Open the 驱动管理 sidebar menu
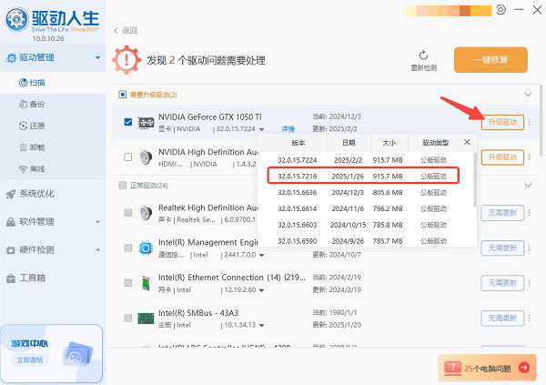The width and height of the screenshot is (546, 385). (53, 57)
